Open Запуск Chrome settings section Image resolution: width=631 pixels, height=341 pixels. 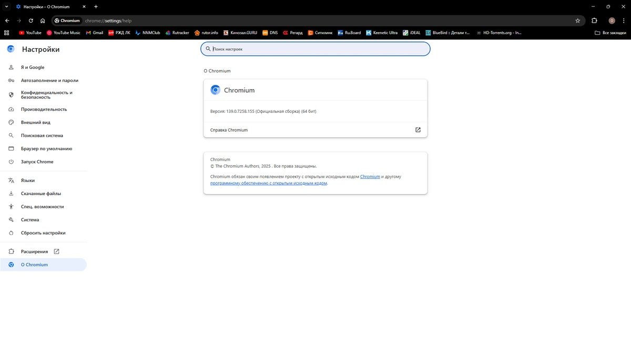[x=43, y=162]
